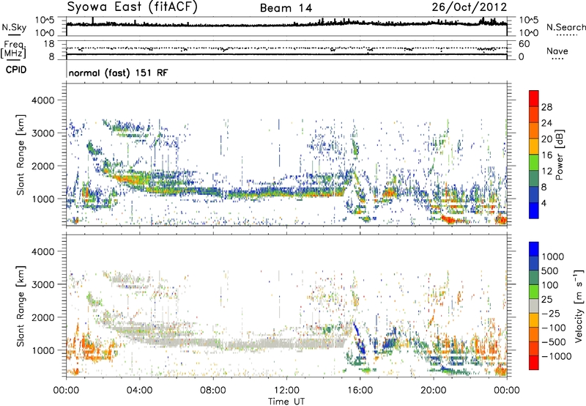Click the '2000' tick of the velocity panel
The width and height of the screenshot is (586, 406).
(42, 317)
